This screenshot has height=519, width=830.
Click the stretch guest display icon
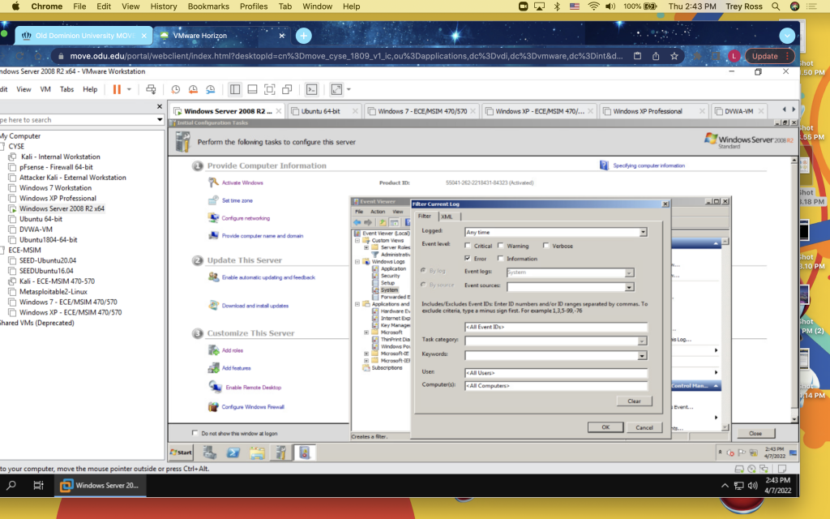pos(336,89)
